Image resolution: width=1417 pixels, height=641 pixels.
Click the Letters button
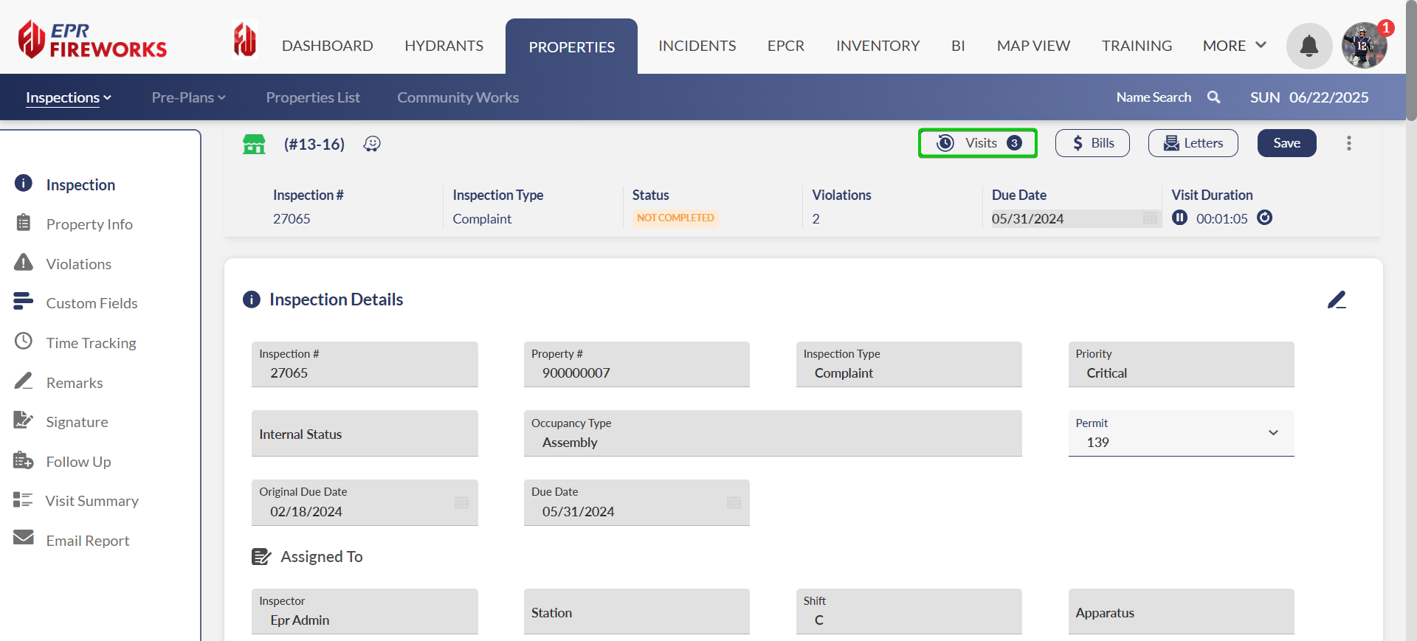(1193, 143)
